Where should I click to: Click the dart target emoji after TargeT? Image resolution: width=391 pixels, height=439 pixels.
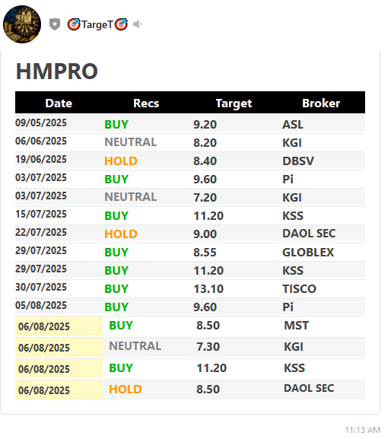click(x=122, y=24)
